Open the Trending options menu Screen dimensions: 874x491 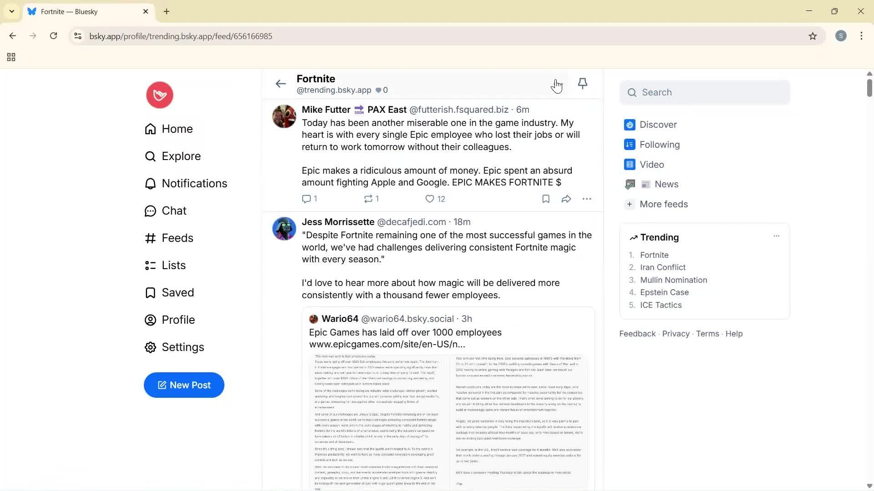[776, 236]
